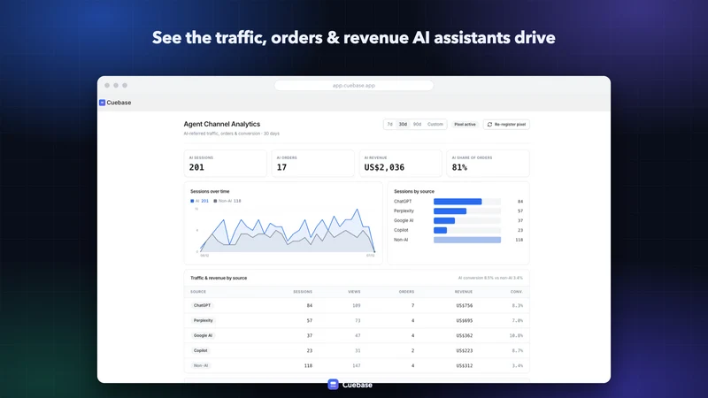Screen dimensions: 708x398
Task: Click the AI Share of Orders 81% card
Action: click(x=488, y=164)
